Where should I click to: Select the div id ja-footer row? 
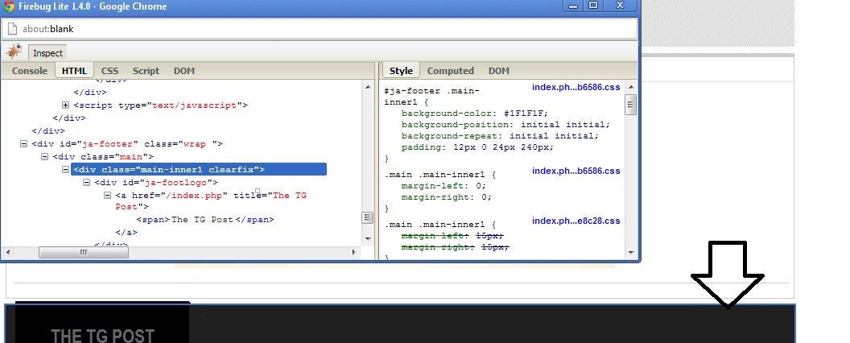click(127, 143)
